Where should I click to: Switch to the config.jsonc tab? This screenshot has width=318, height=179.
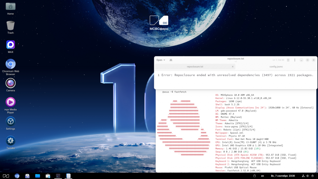(x=276, y=67)
